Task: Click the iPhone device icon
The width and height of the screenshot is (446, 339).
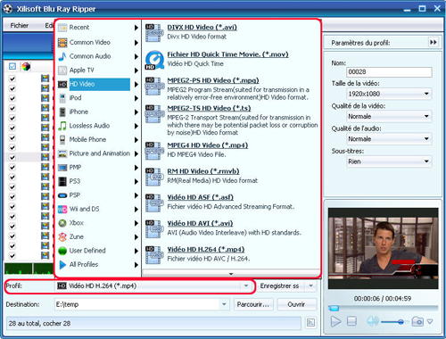Action: 62,112
